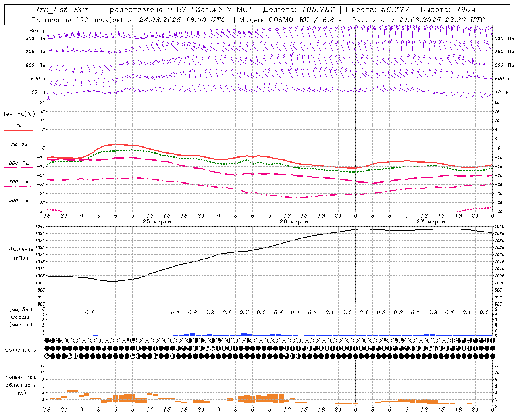Click the 27 марта date label
Image resolution: width=516 pixels, height=413 pixels.
coord(431,222)
